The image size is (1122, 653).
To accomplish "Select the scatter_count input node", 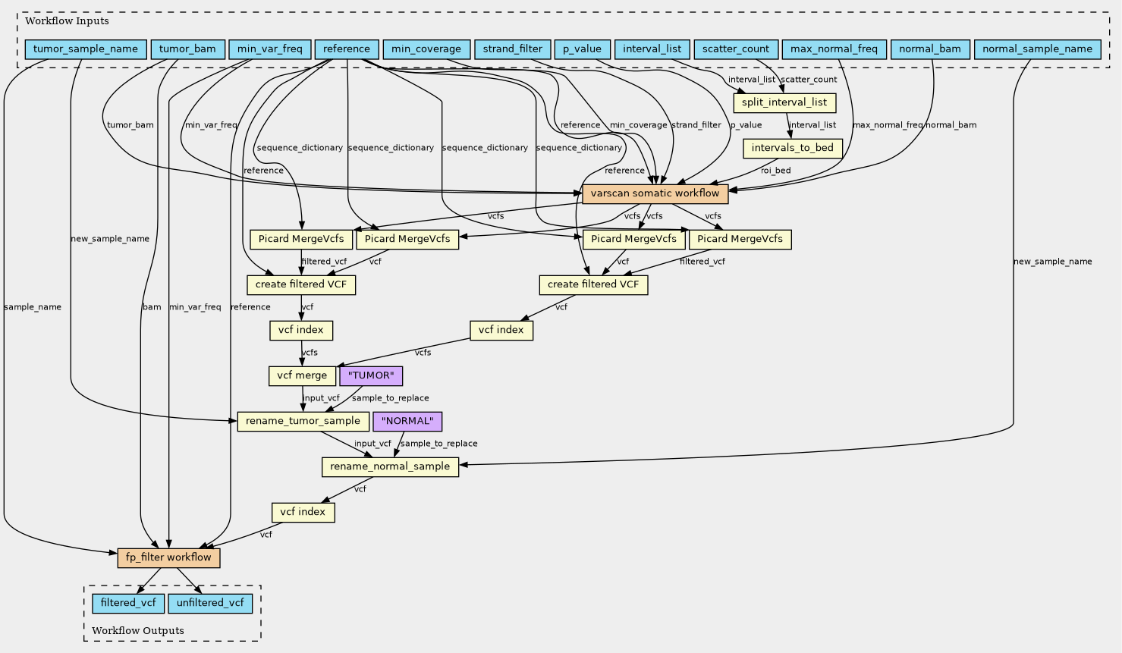I will point(735,49).
